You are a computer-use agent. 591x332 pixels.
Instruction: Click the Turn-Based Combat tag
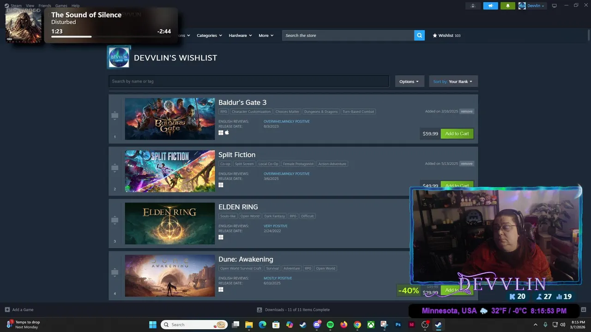358,112
